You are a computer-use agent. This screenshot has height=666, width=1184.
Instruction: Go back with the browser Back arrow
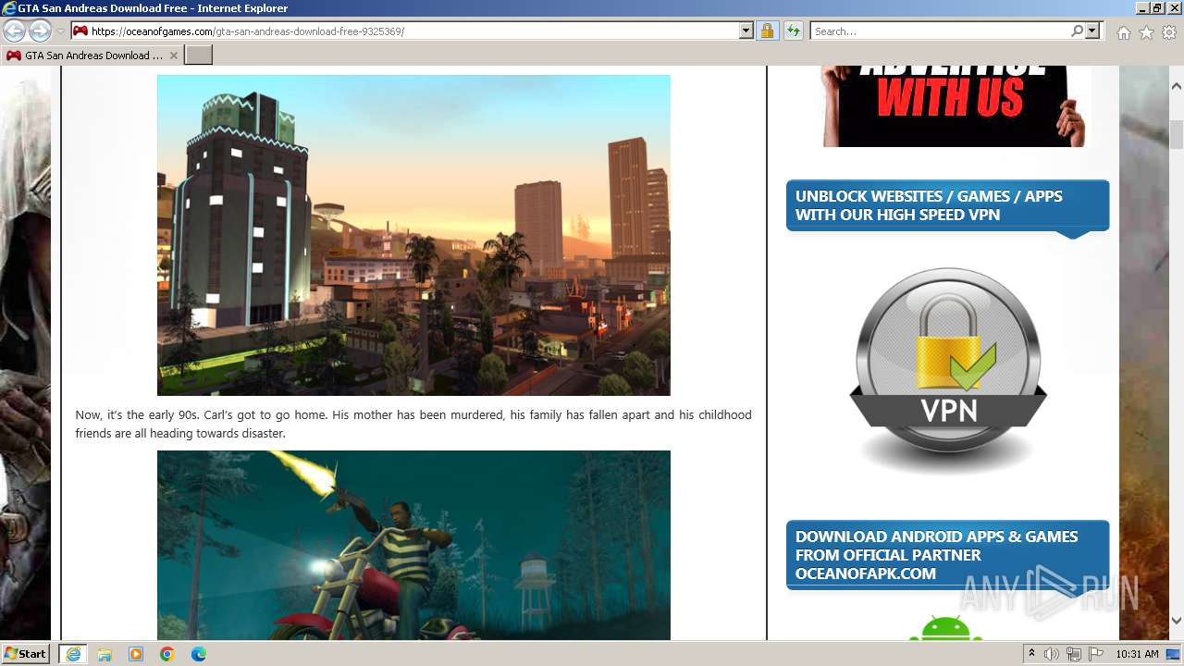pyautogui.click(x=14, y=31)
